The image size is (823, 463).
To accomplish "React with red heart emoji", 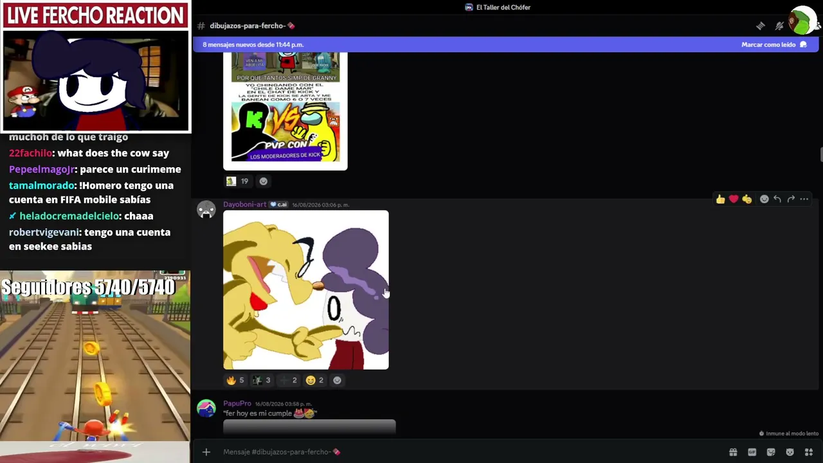I will (734, 199).
